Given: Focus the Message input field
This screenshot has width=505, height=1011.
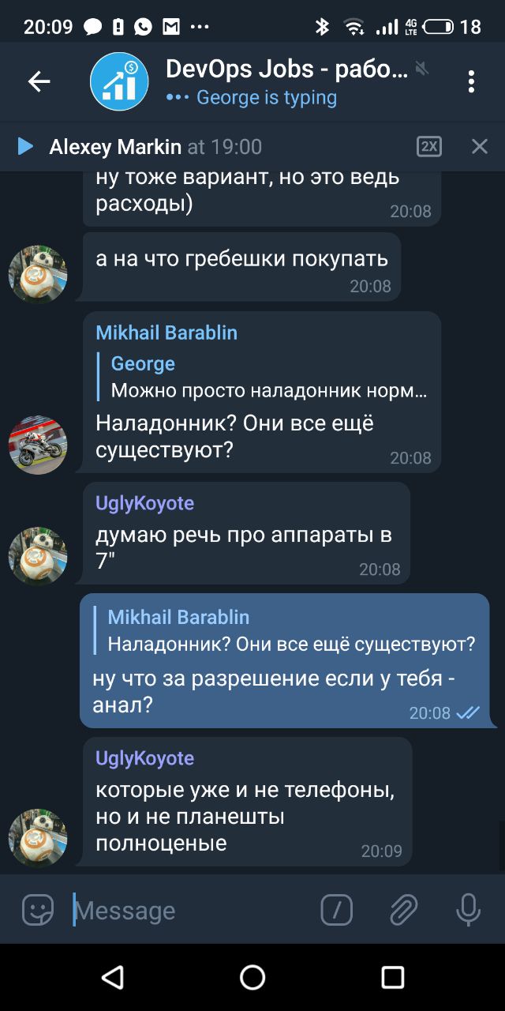Looking at the screenshot, I should 189,910.
